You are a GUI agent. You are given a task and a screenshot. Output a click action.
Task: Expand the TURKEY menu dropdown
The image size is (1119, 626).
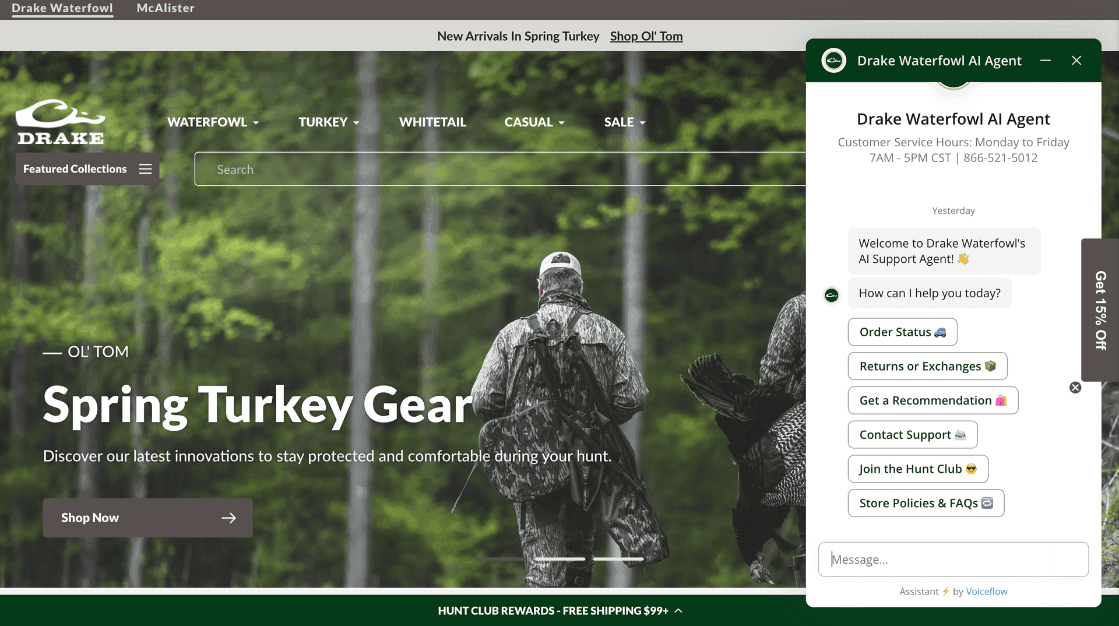click(x=329, y=122)
